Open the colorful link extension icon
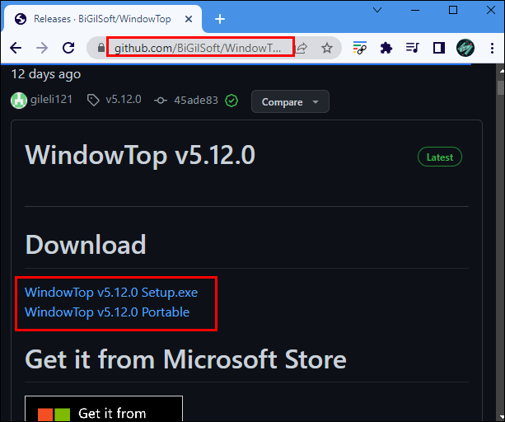The height and width of the screenshot is (422, 505). 360,48
